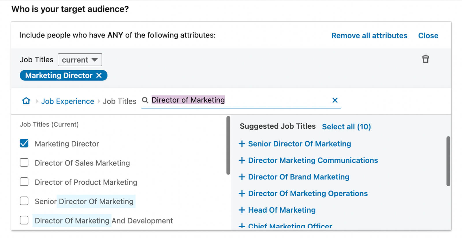
Task: Add Head Of Marketing via plus icon
Action: [242, 210]
